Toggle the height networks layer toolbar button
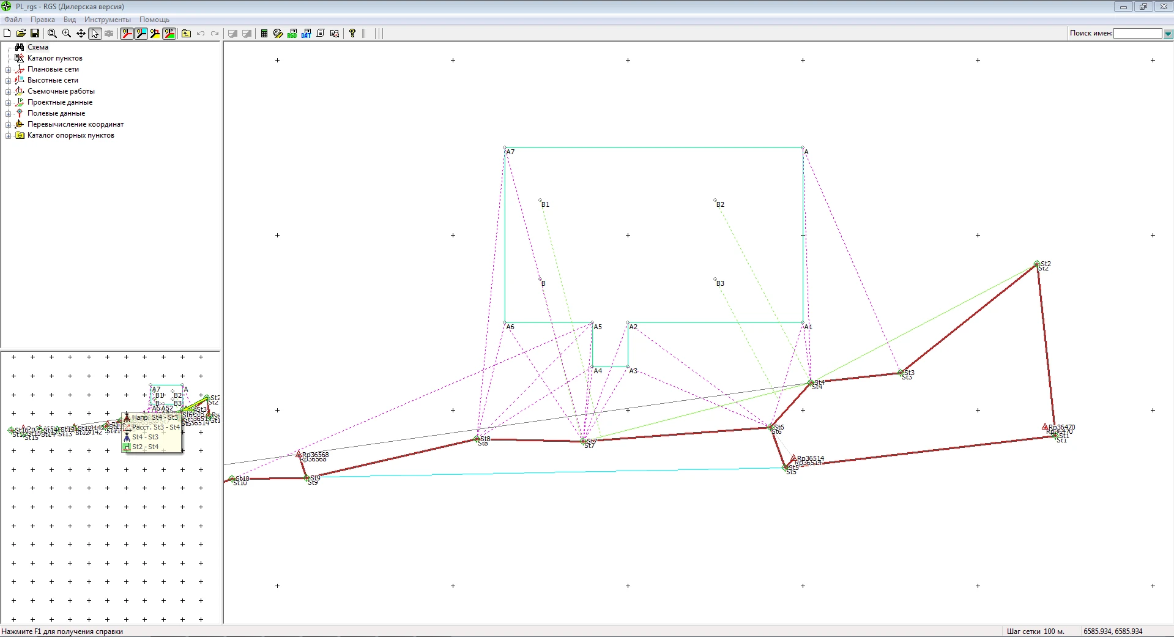The height and width of the screenshot is (637, 1174). point(141,34)
